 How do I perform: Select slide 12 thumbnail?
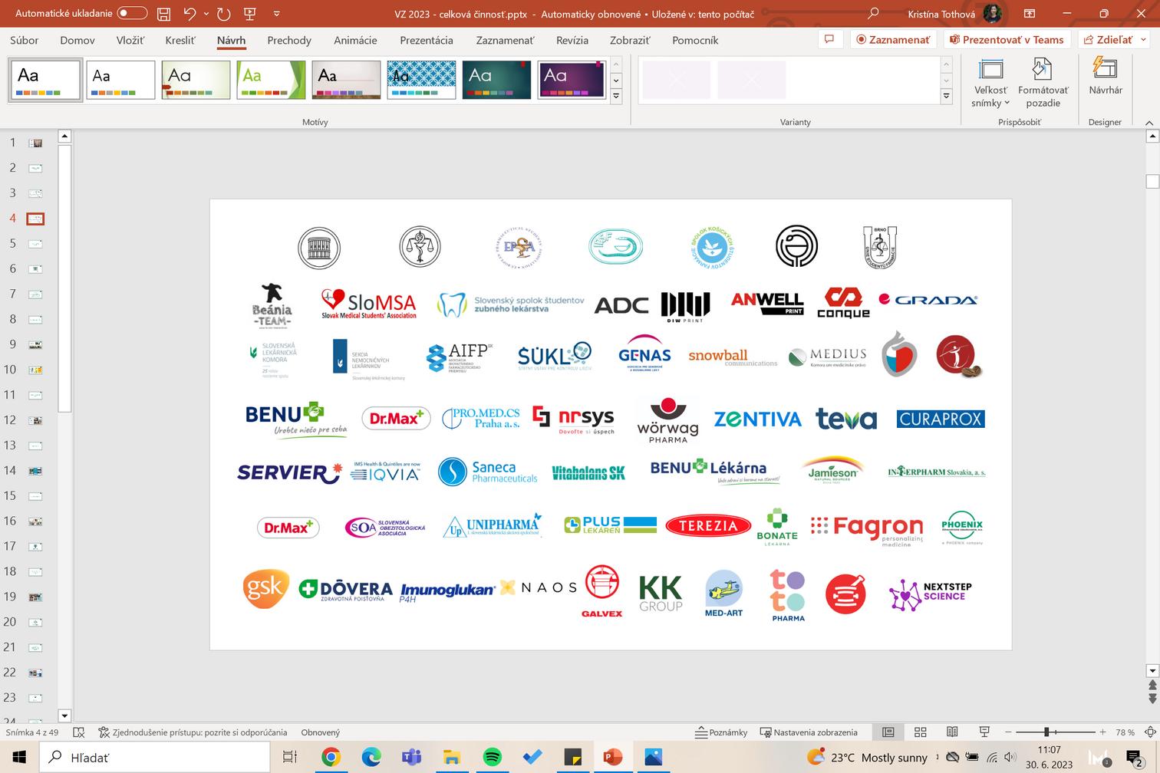(x=35, y=420)
